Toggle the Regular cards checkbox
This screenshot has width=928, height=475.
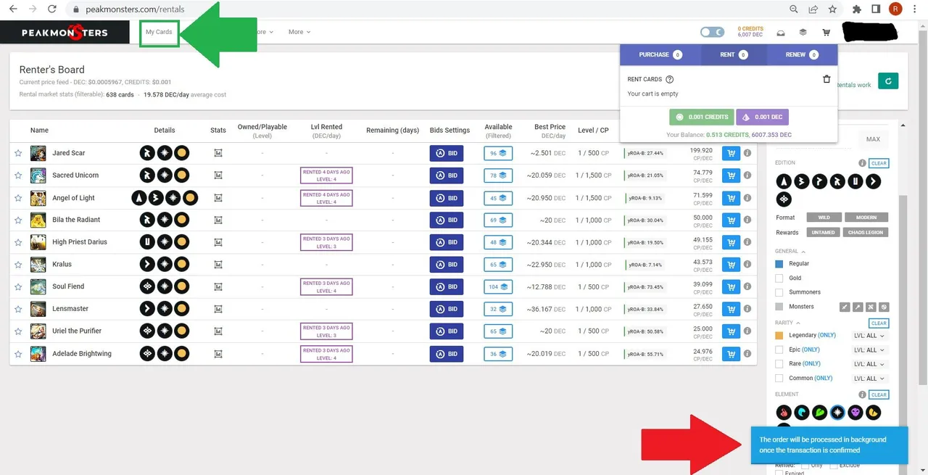click(x=779, y=264)
